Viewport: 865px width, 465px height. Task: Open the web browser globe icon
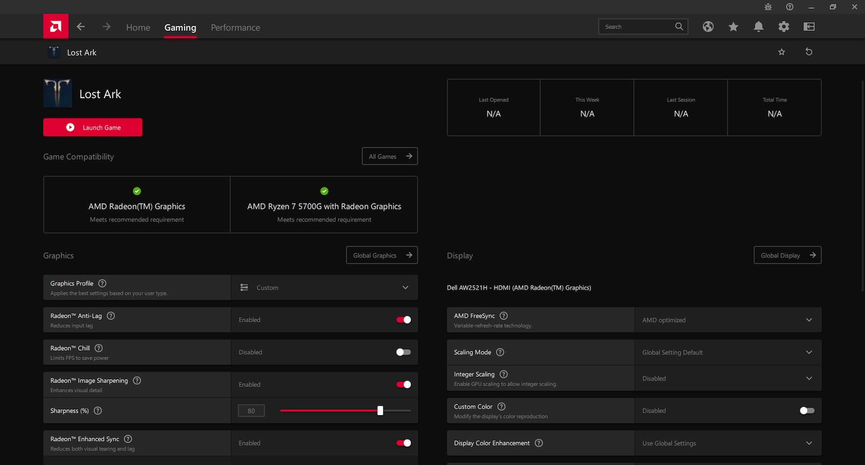click(708, 27)
